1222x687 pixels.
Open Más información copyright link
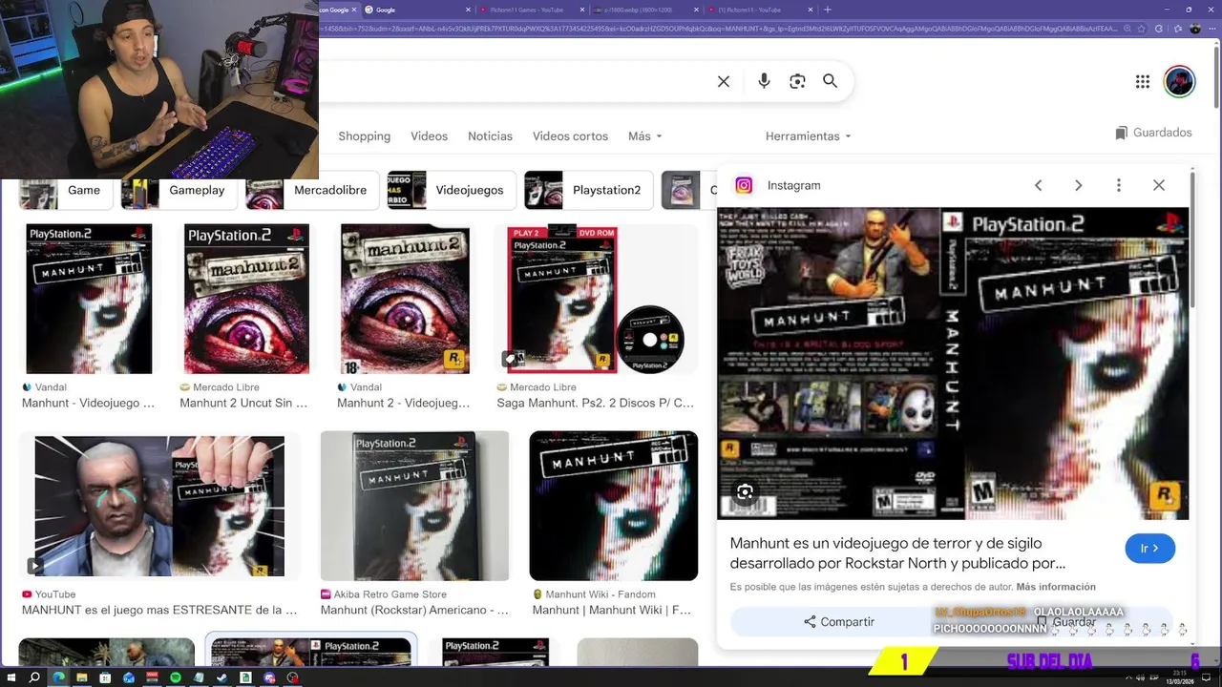[x=1056, y=587]
